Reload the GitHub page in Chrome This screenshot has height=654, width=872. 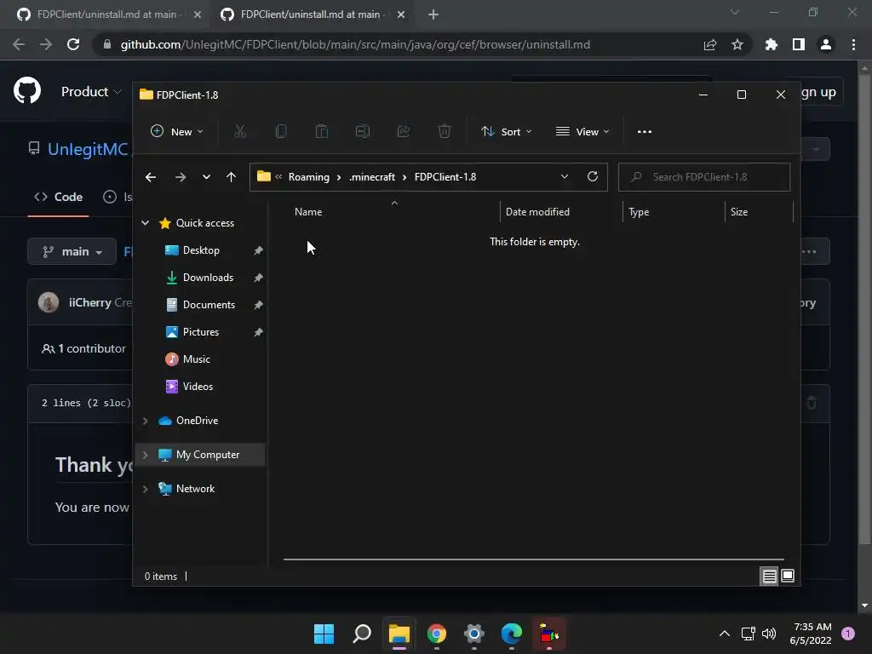click(x=73, y=44)
